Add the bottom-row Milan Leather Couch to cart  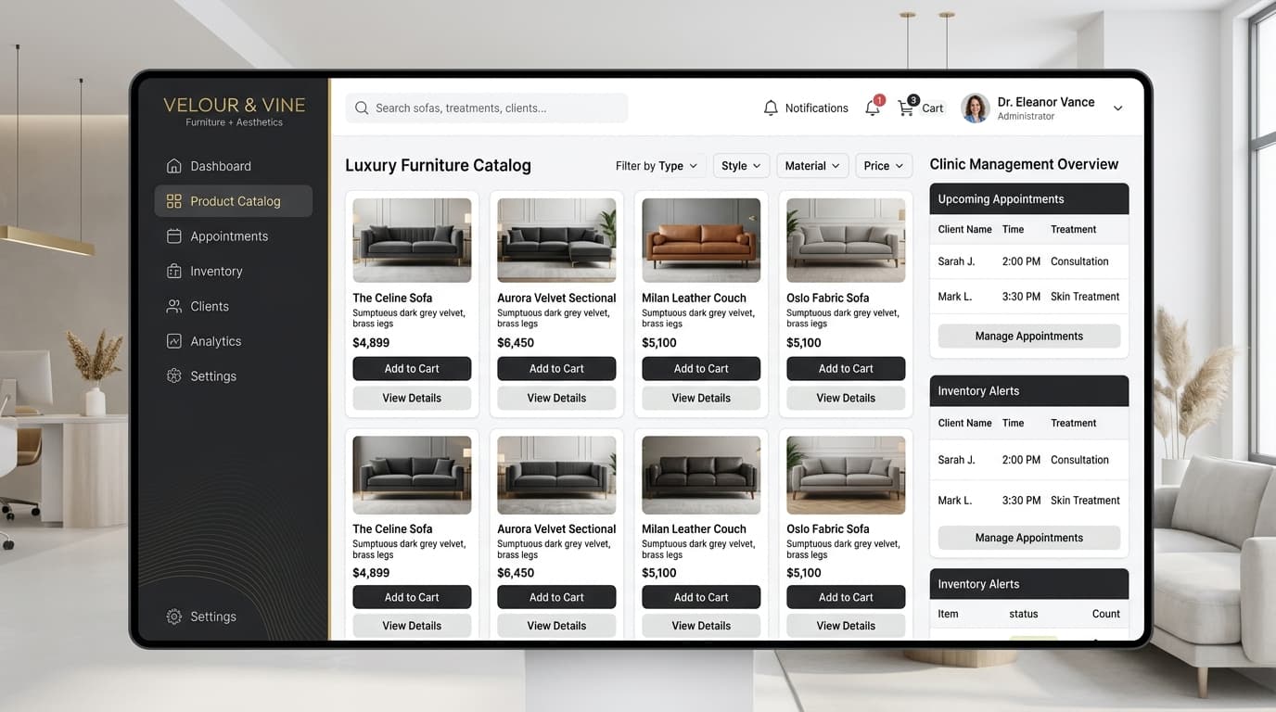701,597
